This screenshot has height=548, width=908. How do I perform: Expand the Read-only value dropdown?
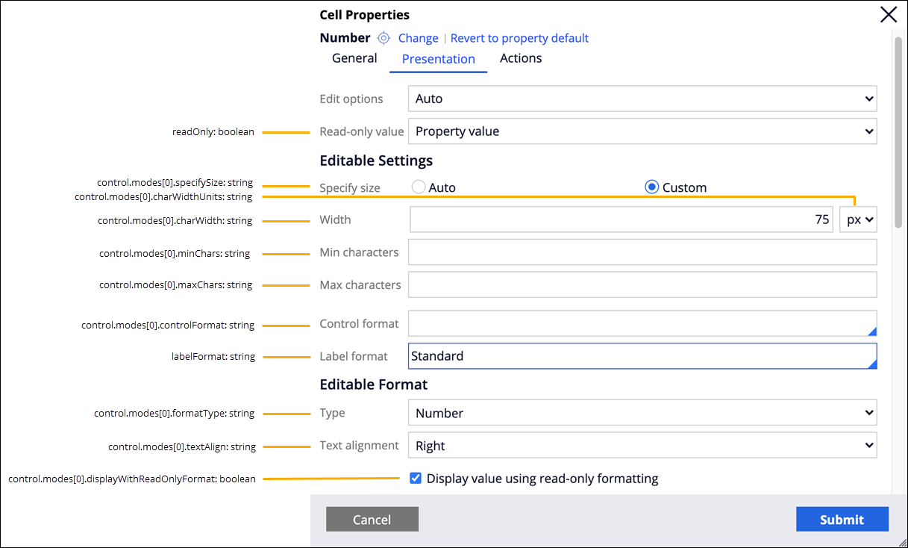(642, 131)
